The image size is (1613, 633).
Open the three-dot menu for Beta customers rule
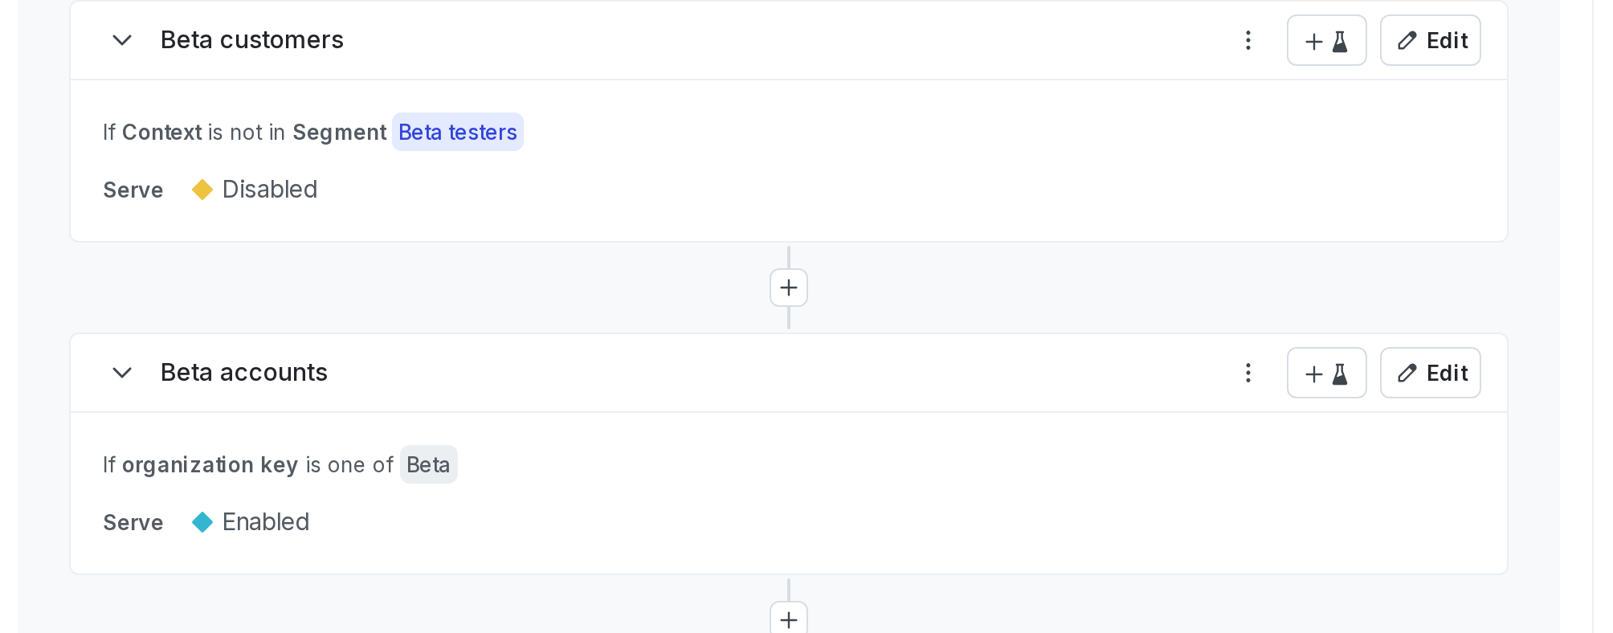point(1248,40)
